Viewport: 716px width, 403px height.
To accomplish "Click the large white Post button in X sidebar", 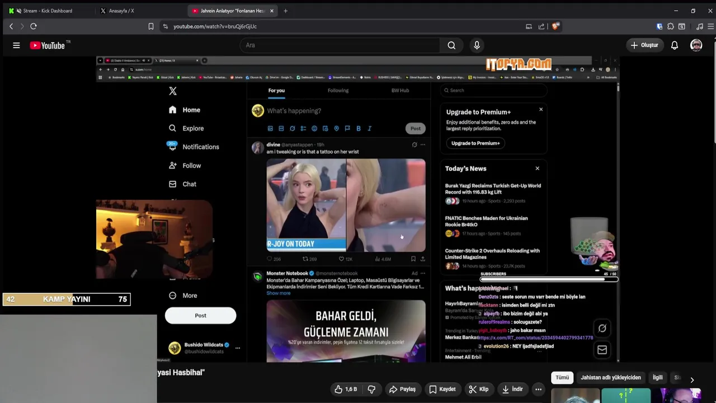I will 200,316.
